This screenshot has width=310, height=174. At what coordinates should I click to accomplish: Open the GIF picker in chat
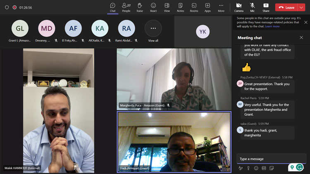(264, 168)
